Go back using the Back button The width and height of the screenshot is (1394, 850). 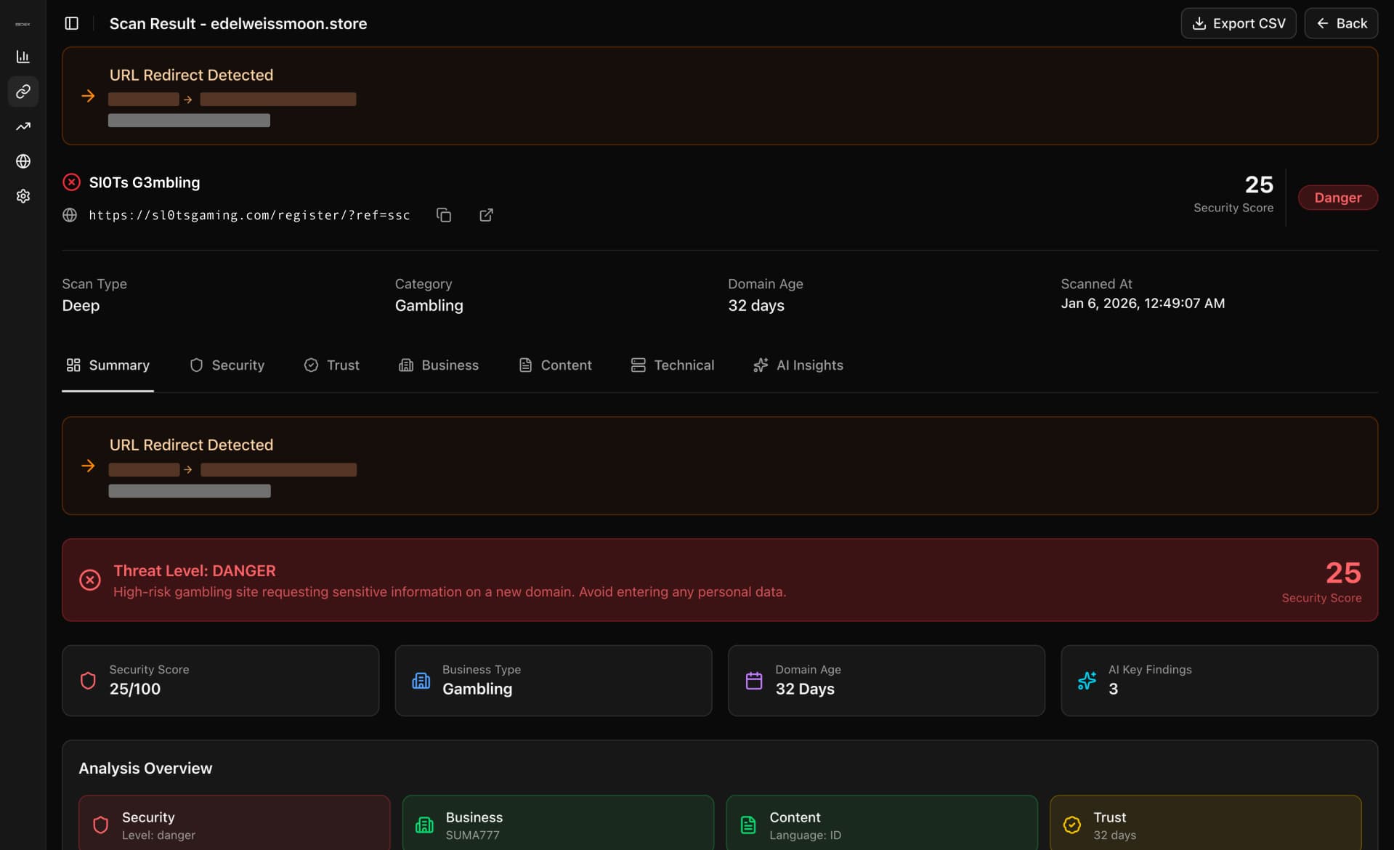(x=1341, y=23)
